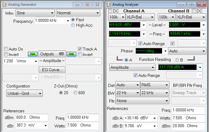Open Channel A level dBV units dropdown
Image resolution: width=209 pixels, height=132 pixels.
click(144, 25)
